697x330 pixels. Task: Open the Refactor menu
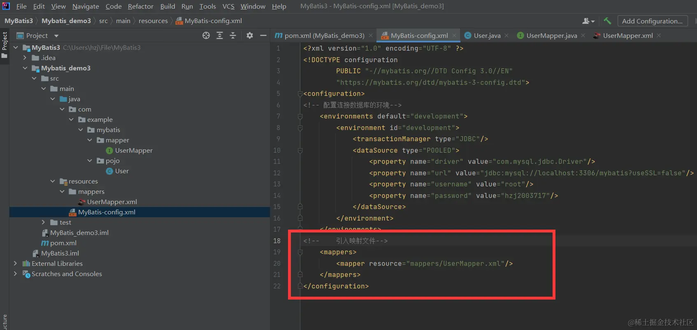(x=141, y=6)
